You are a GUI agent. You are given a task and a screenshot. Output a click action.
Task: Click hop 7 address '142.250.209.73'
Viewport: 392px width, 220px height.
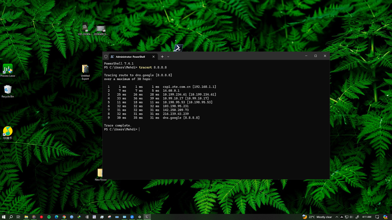coord(176,110)
